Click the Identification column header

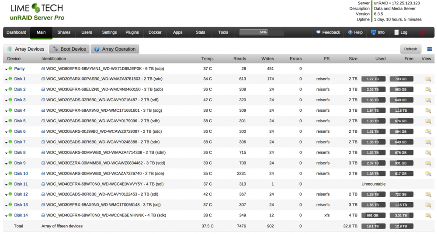click(54, 59)
